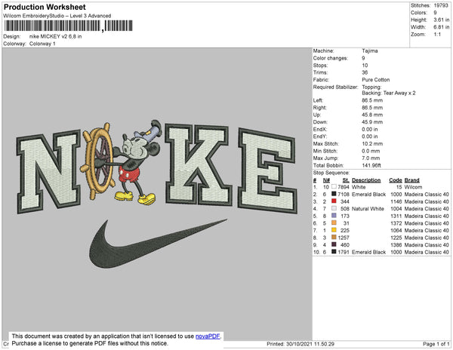Click the Nike swoosh in the design preview
Image resolution: width=453 pixels, height=350 pixels.
point(158,244)
